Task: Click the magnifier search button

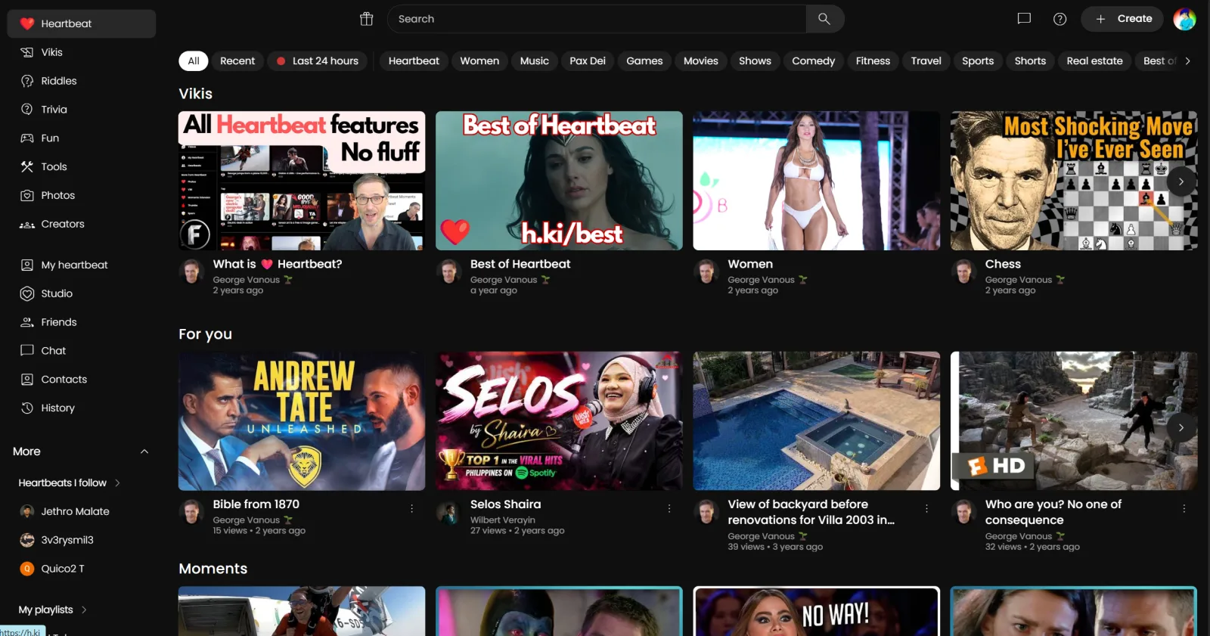Action: [x=824, y=19]
